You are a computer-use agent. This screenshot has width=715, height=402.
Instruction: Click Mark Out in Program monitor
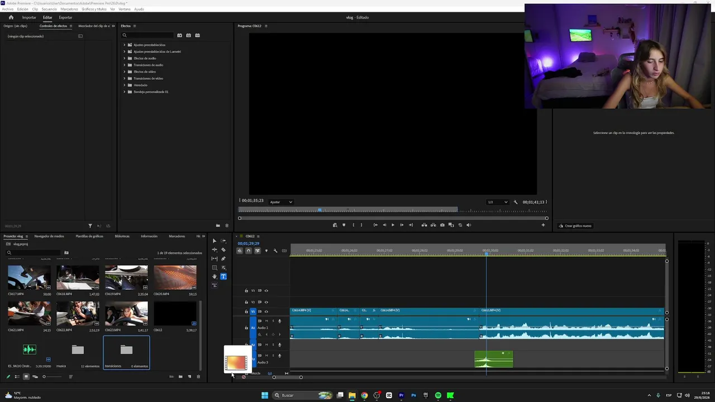click(361, 225)
